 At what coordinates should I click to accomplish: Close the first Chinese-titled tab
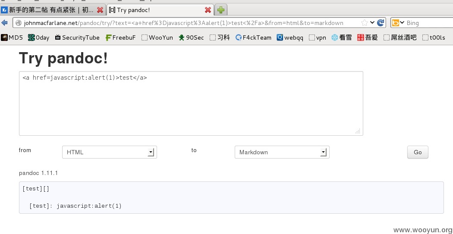(100, 10)
